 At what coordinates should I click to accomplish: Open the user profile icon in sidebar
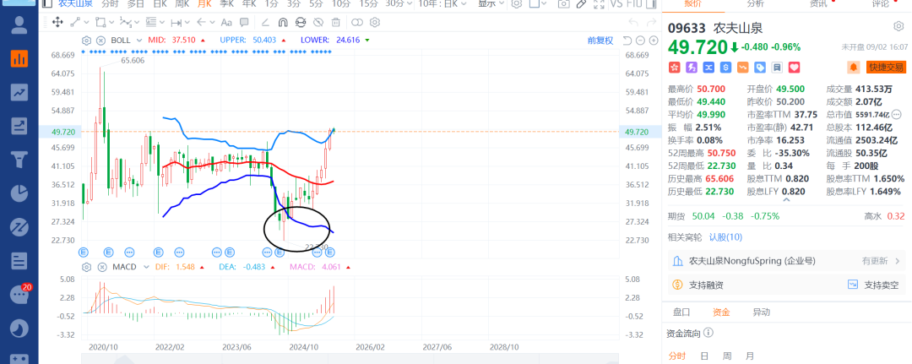pos(19,24)
